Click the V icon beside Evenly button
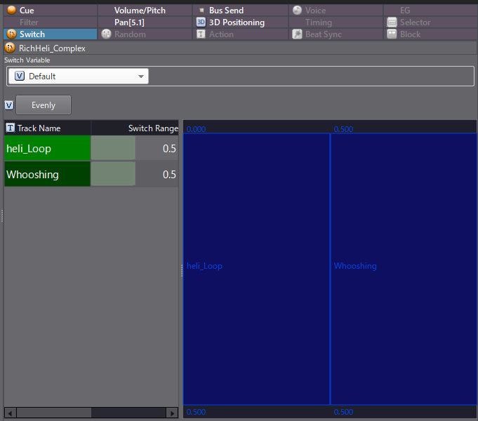Screen dimensions: 478x421 point(9,105)
